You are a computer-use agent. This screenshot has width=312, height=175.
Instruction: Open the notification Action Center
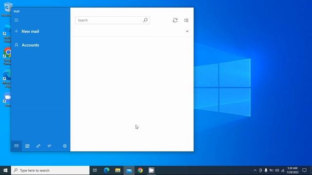(x=304, y=171)
